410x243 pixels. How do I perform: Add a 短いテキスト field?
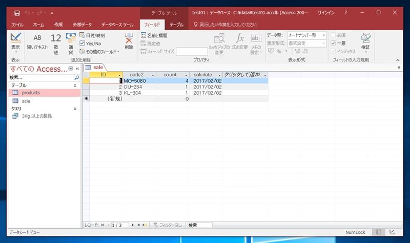coord(37,42)
